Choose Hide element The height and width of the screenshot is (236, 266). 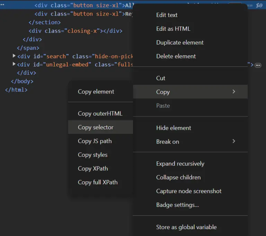click(x=190, y=128)
